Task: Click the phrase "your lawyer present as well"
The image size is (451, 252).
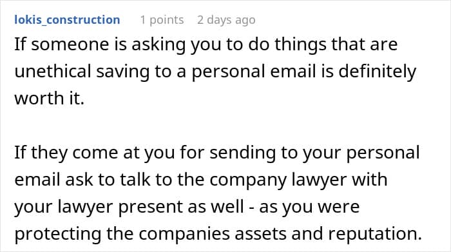Action: pyautogui.click(x=129, y=207)
